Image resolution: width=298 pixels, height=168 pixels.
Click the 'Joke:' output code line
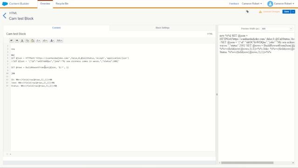tap(33, 83)
